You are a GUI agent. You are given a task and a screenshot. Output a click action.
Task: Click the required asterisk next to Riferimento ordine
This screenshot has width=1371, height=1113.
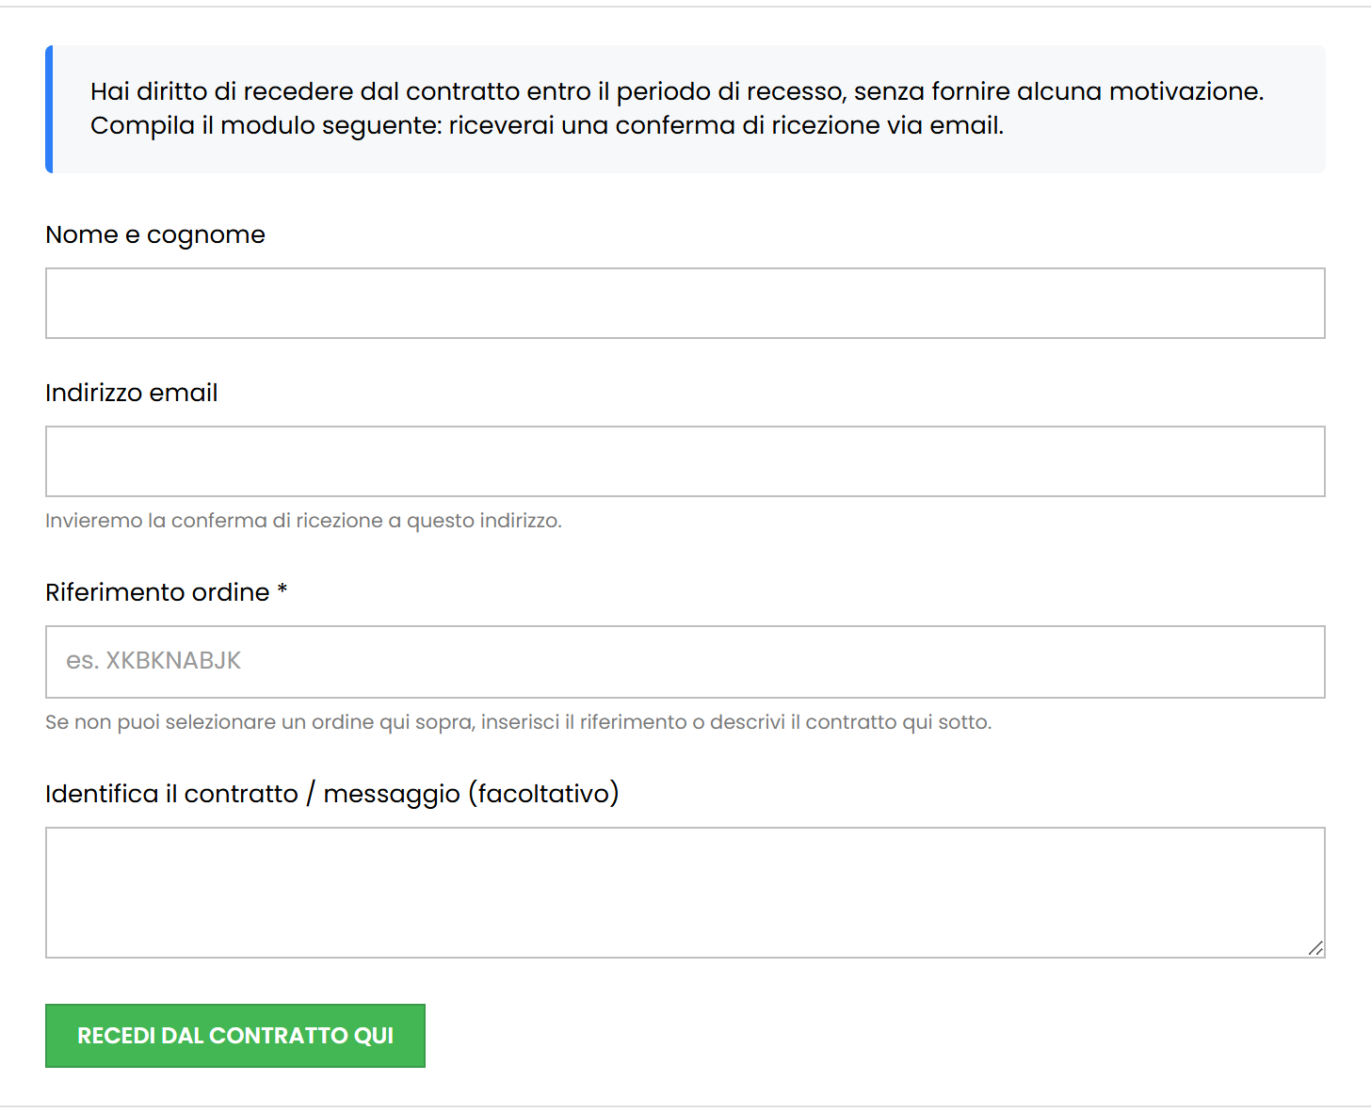click(x=282, y=590)
